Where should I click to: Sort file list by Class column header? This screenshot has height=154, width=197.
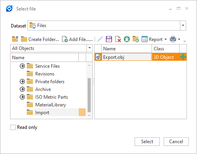[x=166, y=49]
